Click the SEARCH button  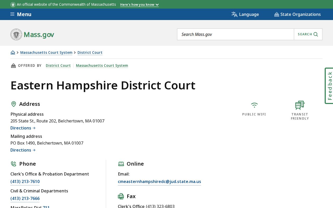308,34
